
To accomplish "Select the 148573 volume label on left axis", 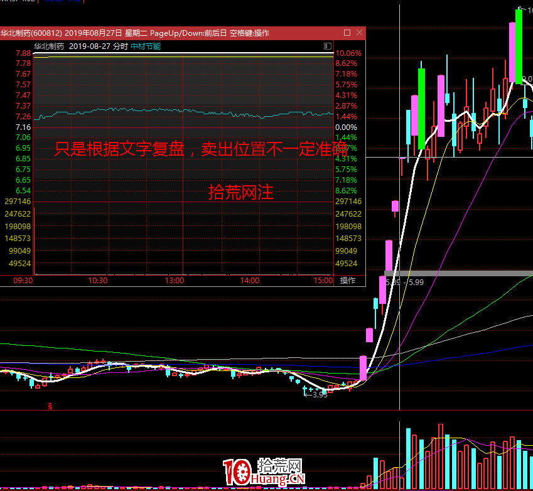I will 18,239.
